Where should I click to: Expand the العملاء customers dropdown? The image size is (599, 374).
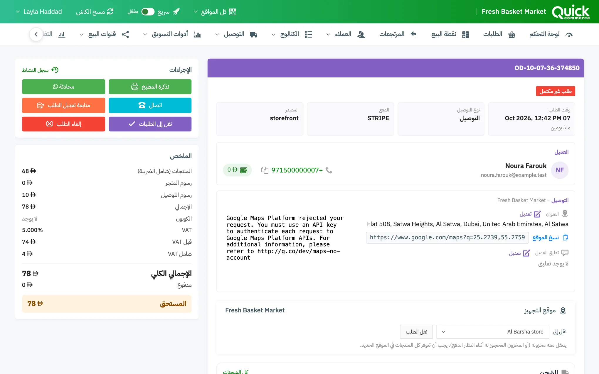point(346,34)
